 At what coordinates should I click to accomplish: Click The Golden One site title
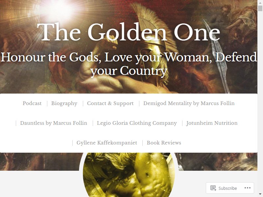129,32
